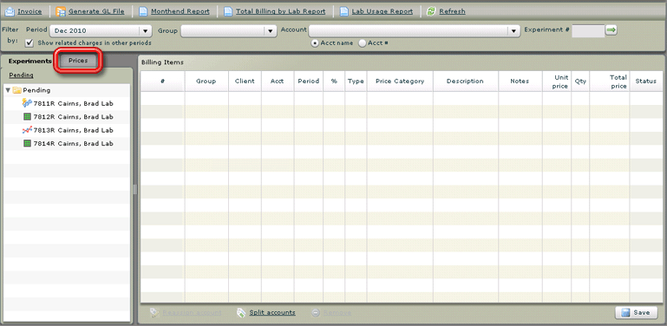Click the Save button
667x326 pixels.
point(636,312)
